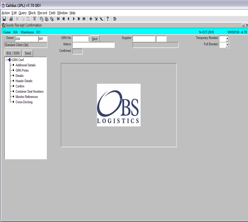Screen dimensions: 248x222
Task: Go to first record icon
Action: coord(58,19)
